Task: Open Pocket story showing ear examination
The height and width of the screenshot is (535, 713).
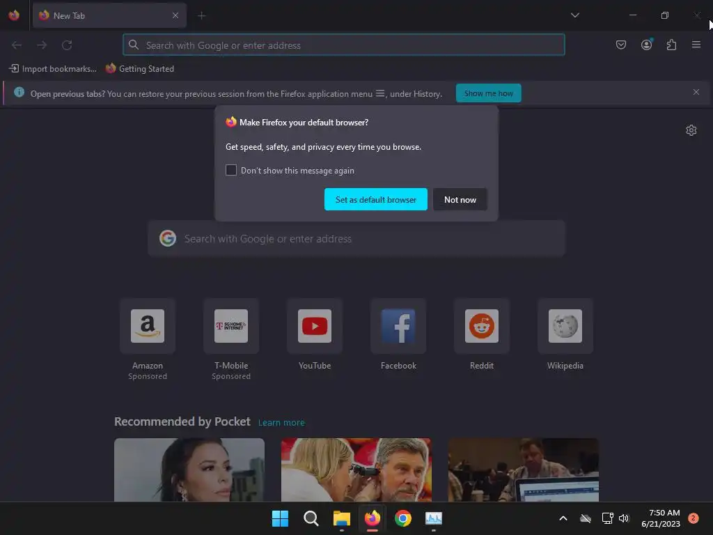Action: pyautogui.click(x=356, y=470)
